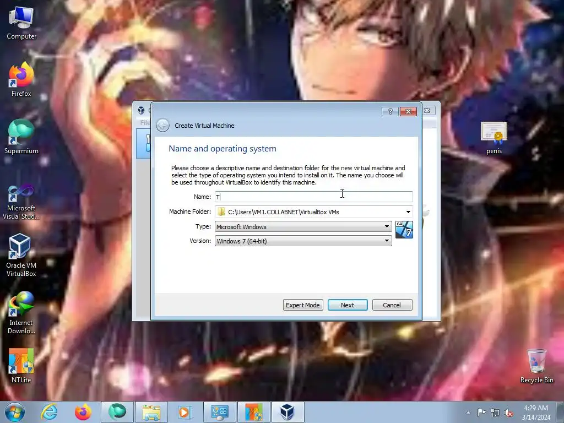Click into the Name text field
Viewport: 564px width, 423px height.
point(313,197)
